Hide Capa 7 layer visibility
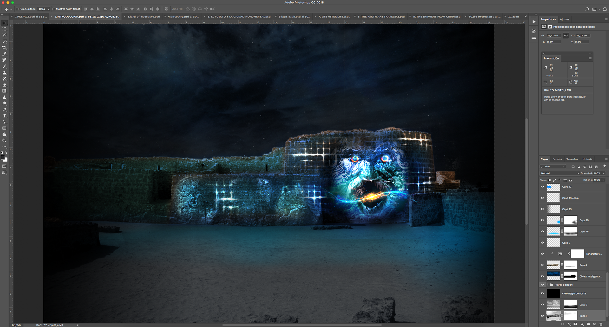This screenshot has width=609, height=327. tap(542, 243)
